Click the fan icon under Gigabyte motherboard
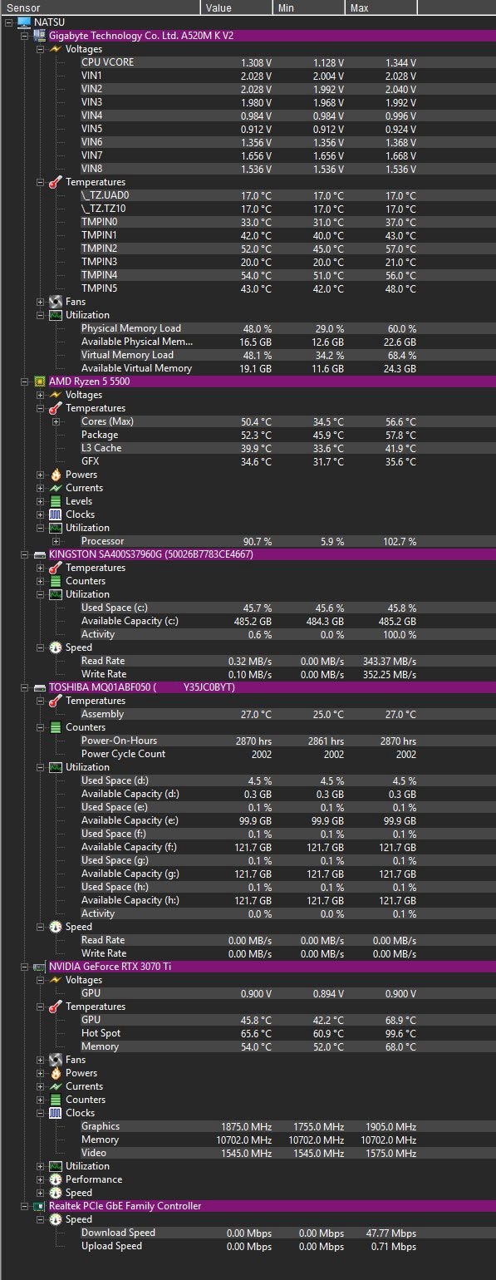This screenshot has height=1280, width=496. pos(56,302)
